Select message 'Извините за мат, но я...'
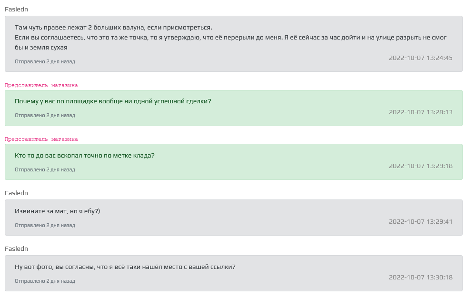The height and width of the screenshot is (298, 466). coord(58,211)
